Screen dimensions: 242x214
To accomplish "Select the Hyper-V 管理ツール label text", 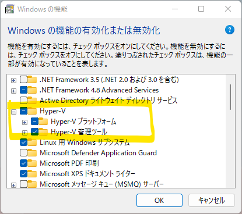I will [x=79, y=132].
